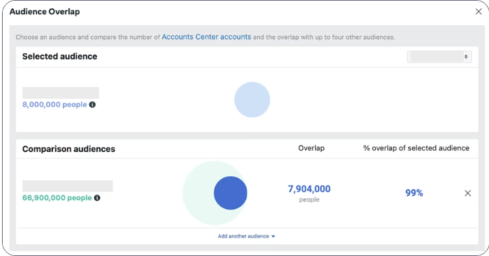This screenshot has height=256, width=489.
Task: Open Accounts Center accounts link
Action: tap(206, 37)
